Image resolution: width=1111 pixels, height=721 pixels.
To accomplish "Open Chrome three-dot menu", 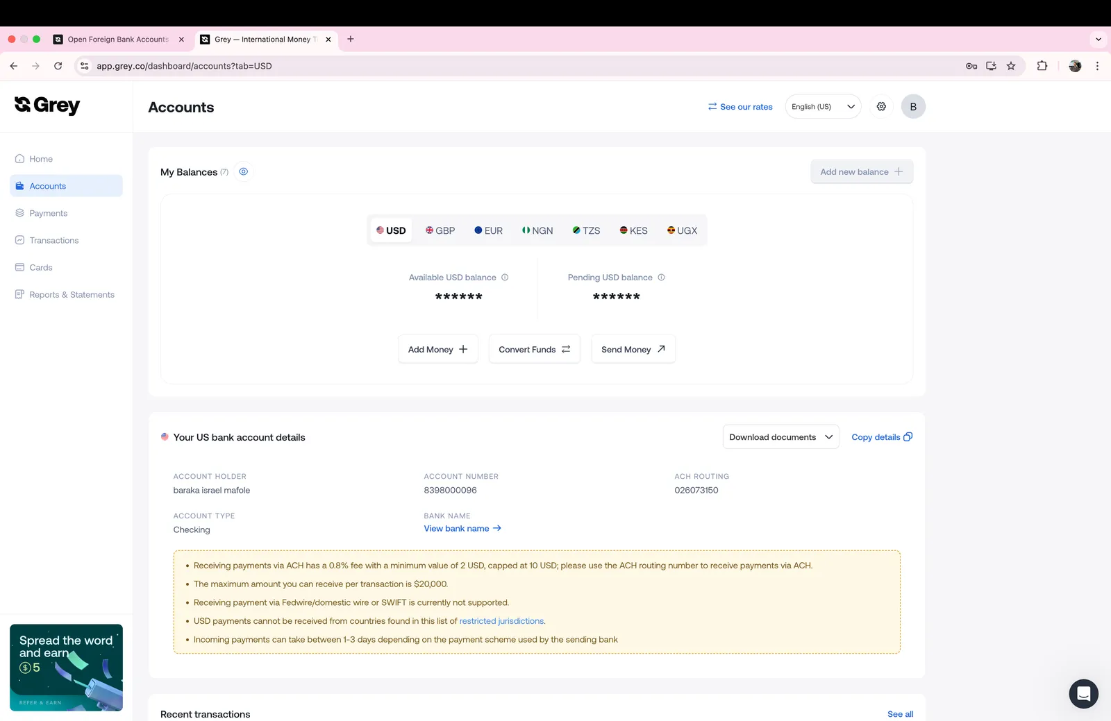I will click(x=1097, y=66).
